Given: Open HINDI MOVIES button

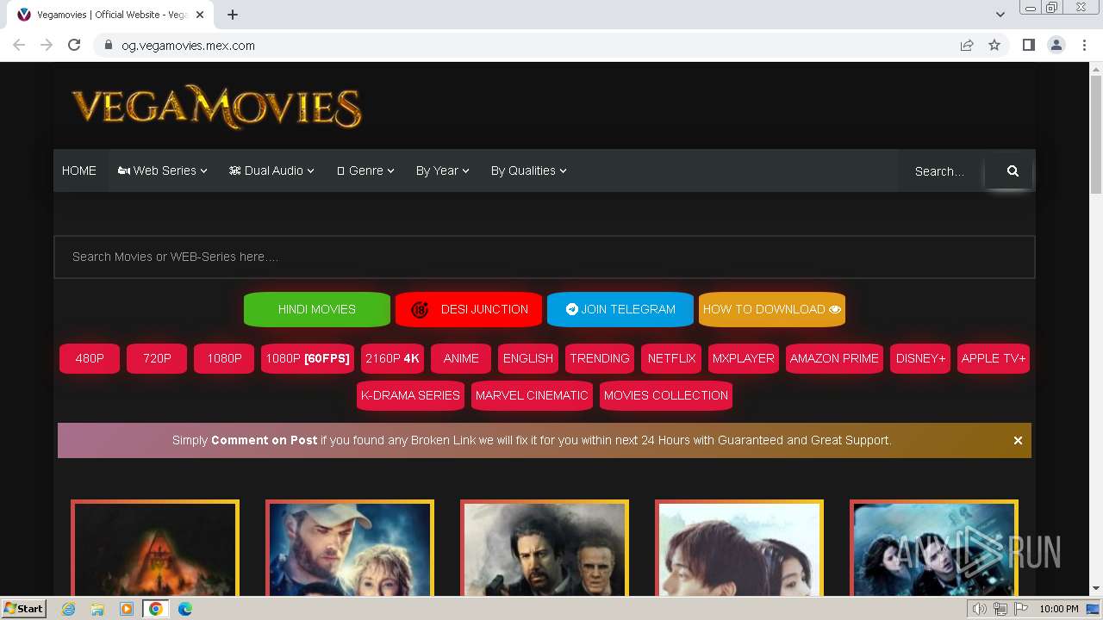Looking at the screenshot, I should pos(317,309).
